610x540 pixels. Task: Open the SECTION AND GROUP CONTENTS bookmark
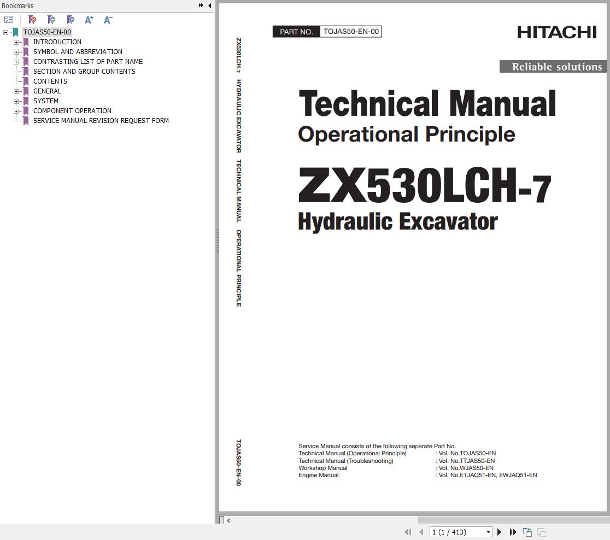[84, 72]
